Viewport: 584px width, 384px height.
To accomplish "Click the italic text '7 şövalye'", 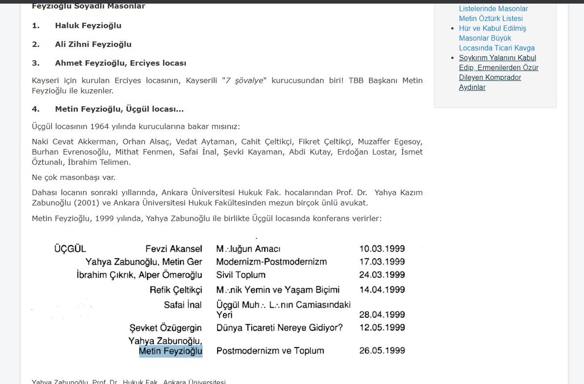I will point(244,80).
